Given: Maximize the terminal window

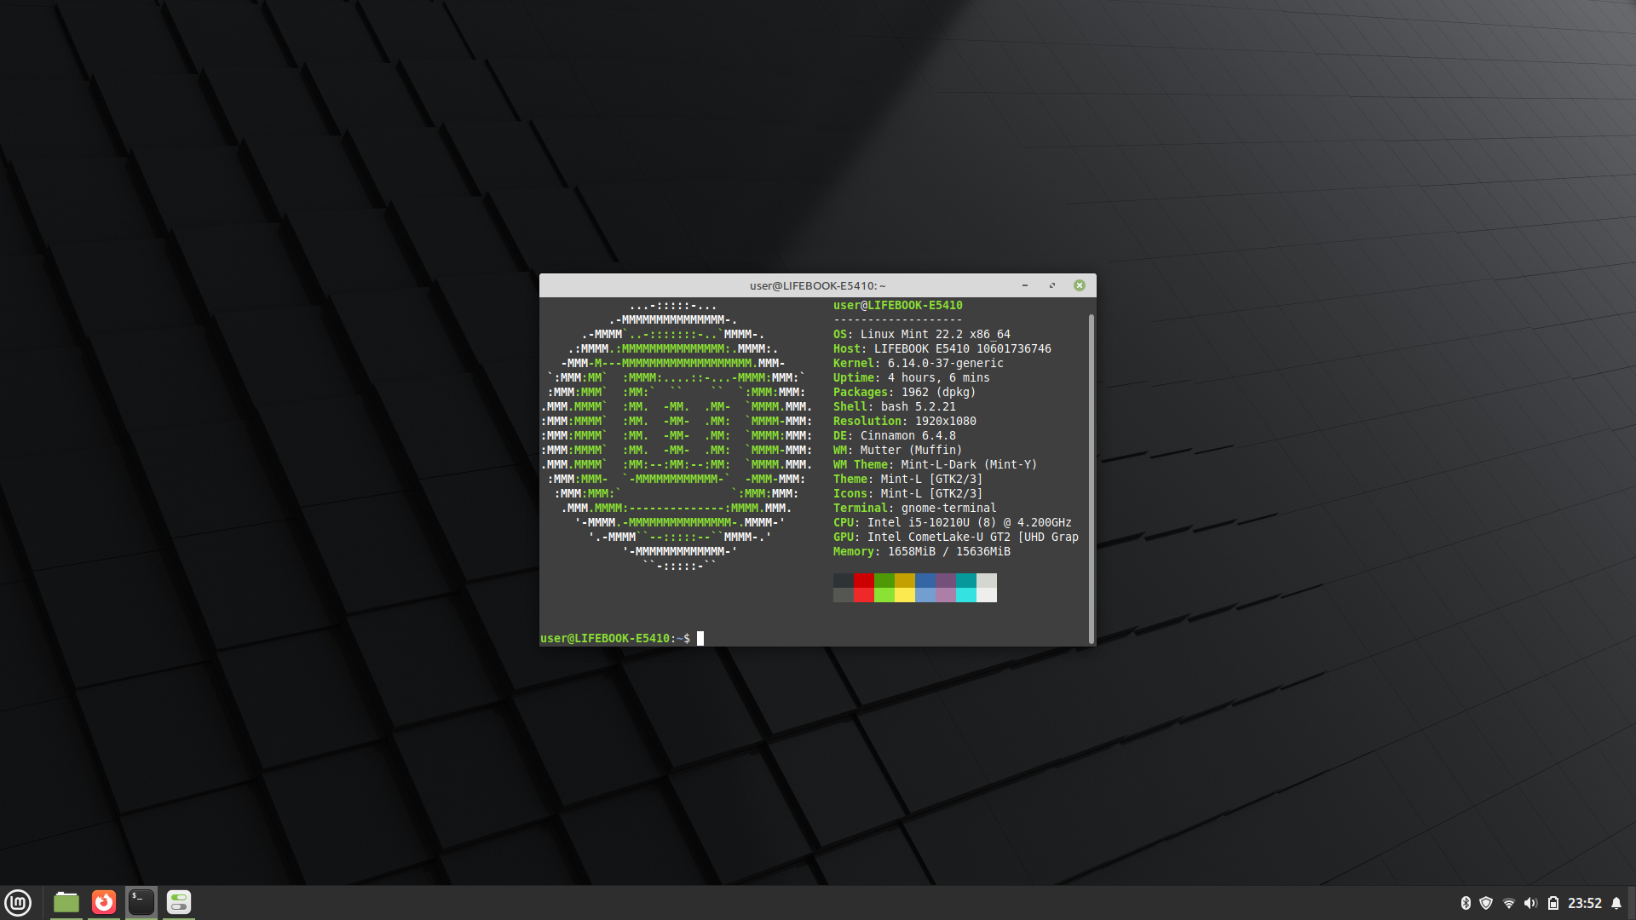Looking at the screenshot, I should tap(1052, 285).
